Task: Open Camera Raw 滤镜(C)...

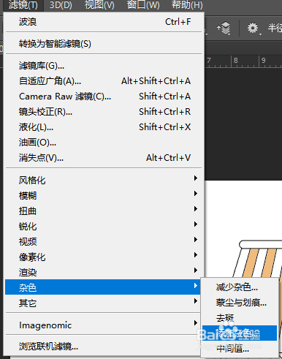Action: tap(104, 97)
